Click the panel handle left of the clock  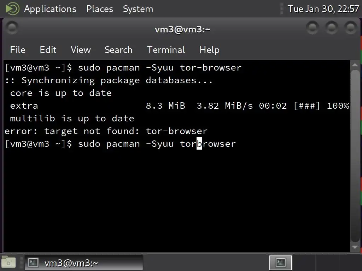coord(281,9)
